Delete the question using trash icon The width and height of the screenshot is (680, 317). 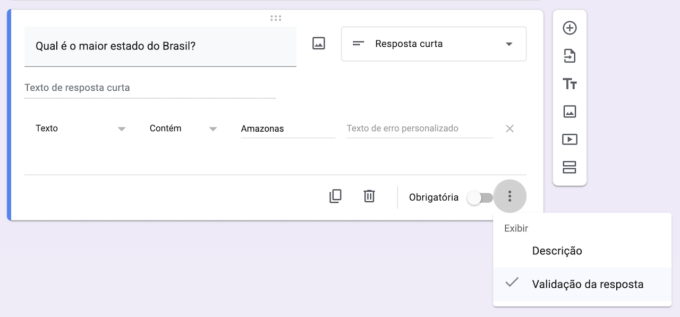[x=369, y=196]
